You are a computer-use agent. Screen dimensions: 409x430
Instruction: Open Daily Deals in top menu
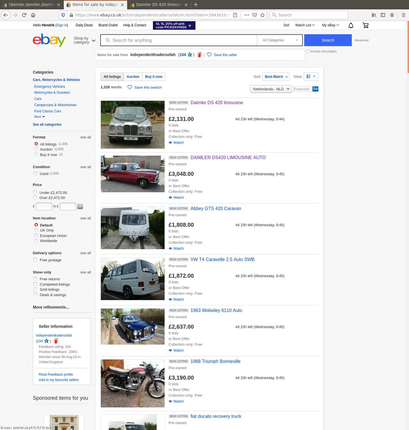point(84,25)
